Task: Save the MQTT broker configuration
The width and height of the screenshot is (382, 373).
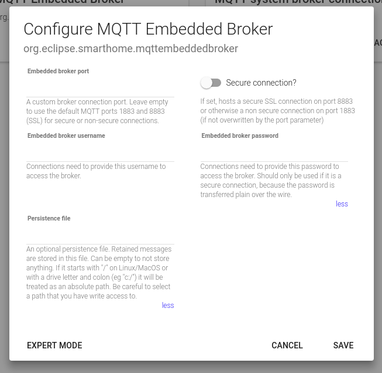Action: [x=343, y=345]
